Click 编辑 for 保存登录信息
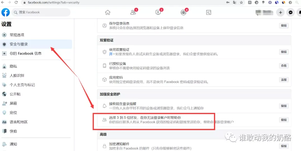301x151 pixels. pyautogui.click(x=284, y=26)
